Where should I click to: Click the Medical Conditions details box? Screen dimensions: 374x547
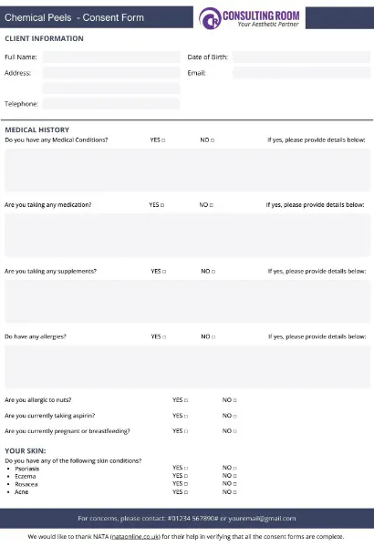(x=187, y=170)
